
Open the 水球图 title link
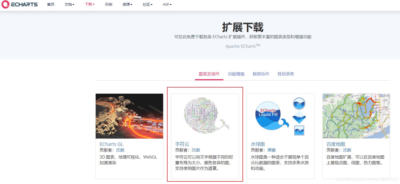(x=258, y=144)
